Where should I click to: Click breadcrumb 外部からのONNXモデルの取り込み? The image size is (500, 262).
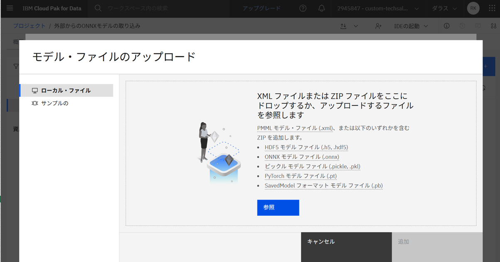point(97,26)
